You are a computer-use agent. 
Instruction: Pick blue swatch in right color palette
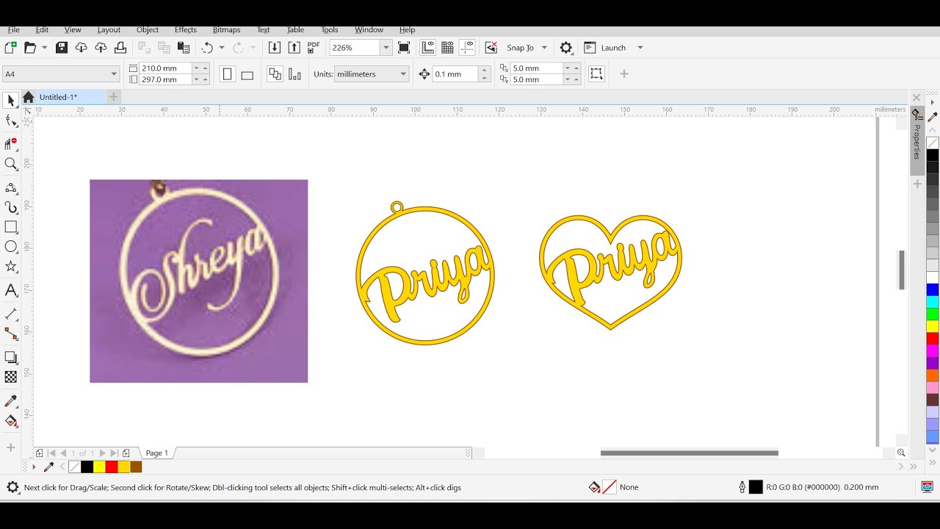pyautogui.click(x=932, y=289)
